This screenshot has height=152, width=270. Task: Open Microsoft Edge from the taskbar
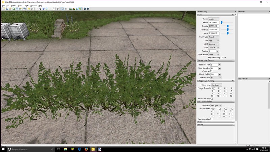pyautogui.click(x=79, y=149)
